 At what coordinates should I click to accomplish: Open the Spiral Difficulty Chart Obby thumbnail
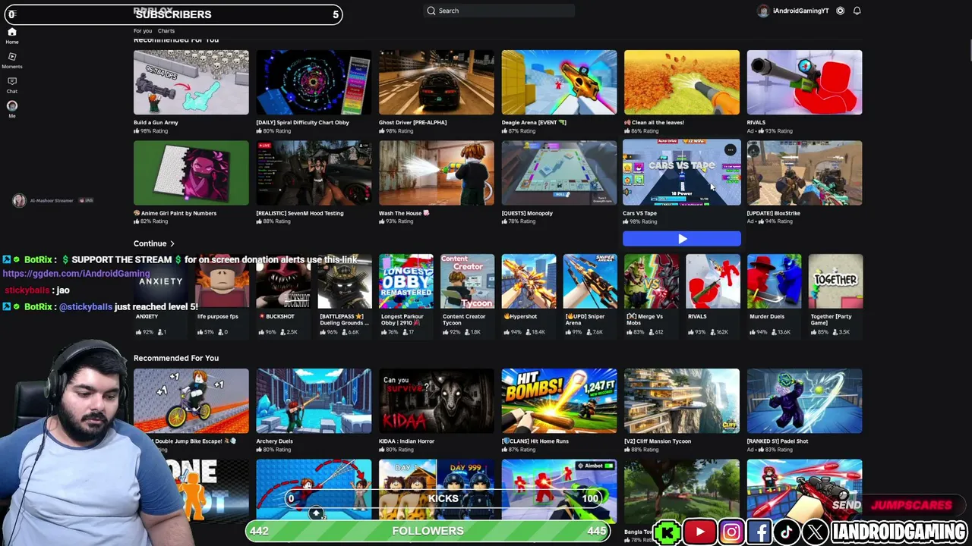314,83
